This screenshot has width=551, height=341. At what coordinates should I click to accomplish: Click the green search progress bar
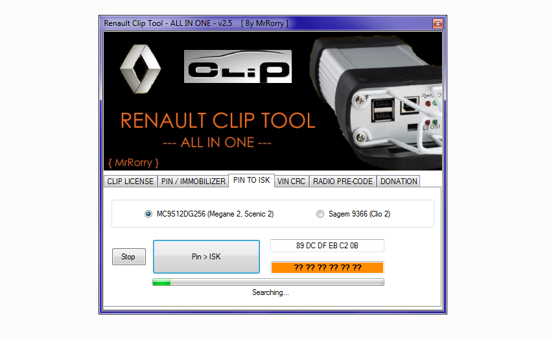(268, 282)
